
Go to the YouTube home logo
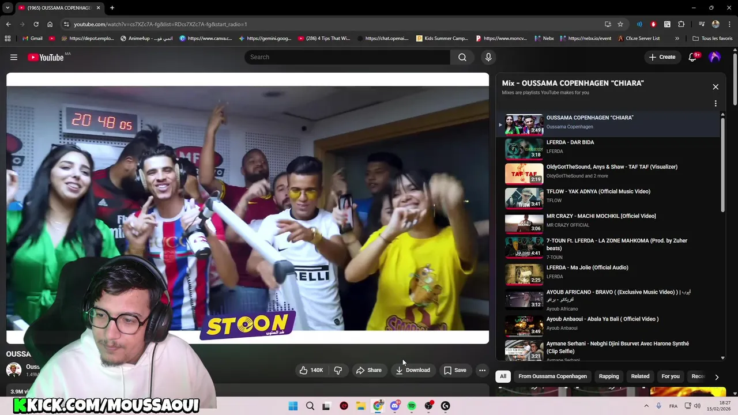click(46, 57)
